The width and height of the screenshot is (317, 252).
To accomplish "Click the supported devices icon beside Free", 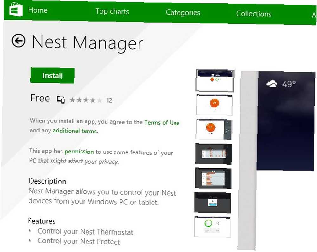I will [x=61, y=100].
